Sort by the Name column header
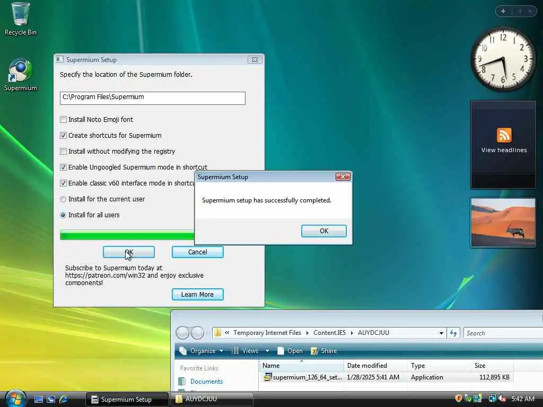Image resolution: width=543 pixels, height=407 pixels. point(301,366)
